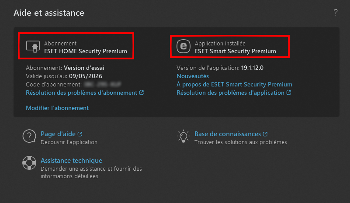The image size is (350, 203).
Task: Click external icon after Résolution des problèmes d'abonnement
Action: 142,93
